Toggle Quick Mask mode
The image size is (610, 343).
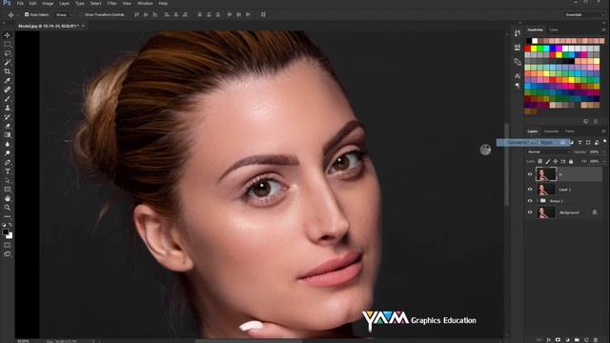click(8, 245)
